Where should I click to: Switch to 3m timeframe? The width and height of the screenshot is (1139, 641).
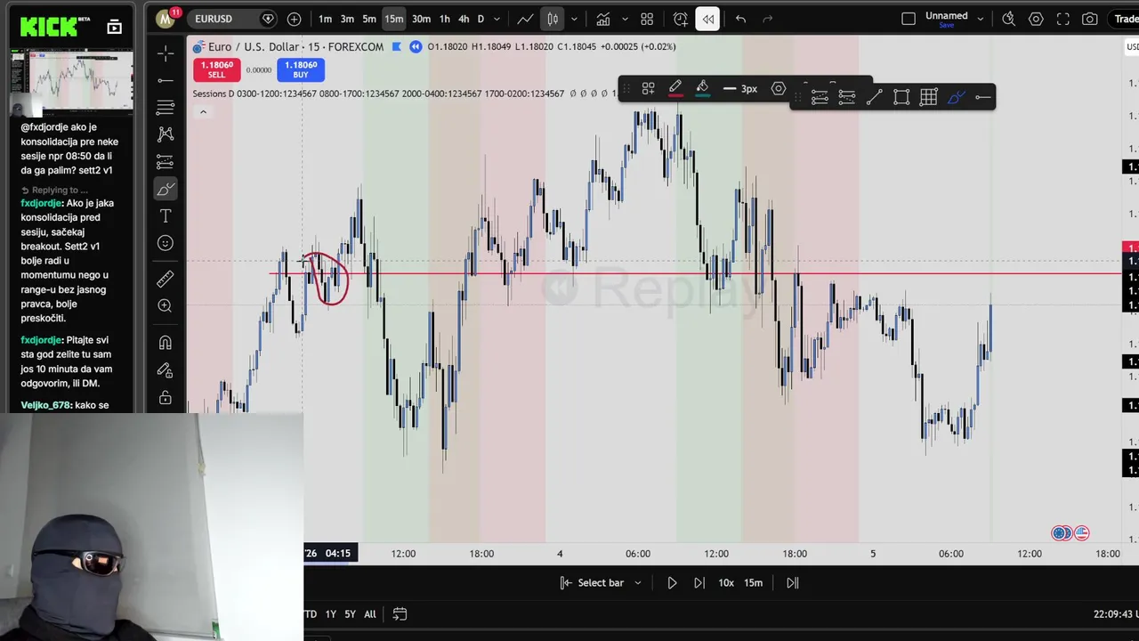pyautogui.click(x=347, y=19)
